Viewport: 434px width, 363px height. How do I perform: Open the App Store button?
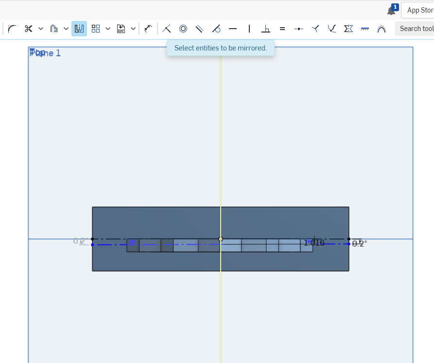pos(418,10)
